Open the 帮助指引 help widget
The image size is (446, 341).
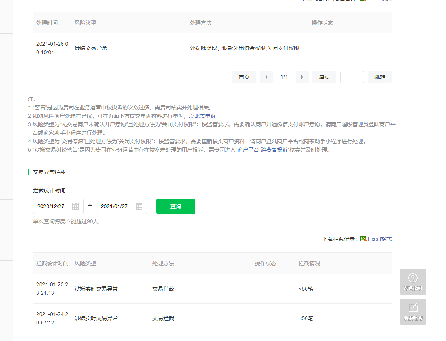click(x=413, y=282)
